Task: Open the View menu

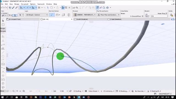Action: 11,4
